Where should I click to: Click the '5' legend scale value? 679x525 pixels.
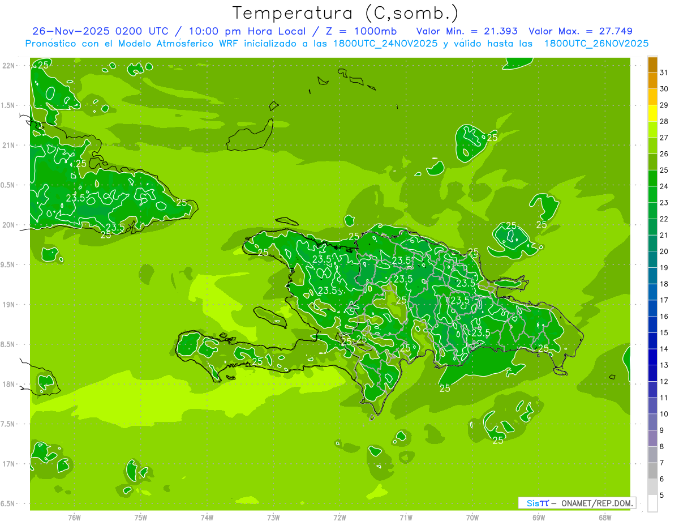pos(662,495)
